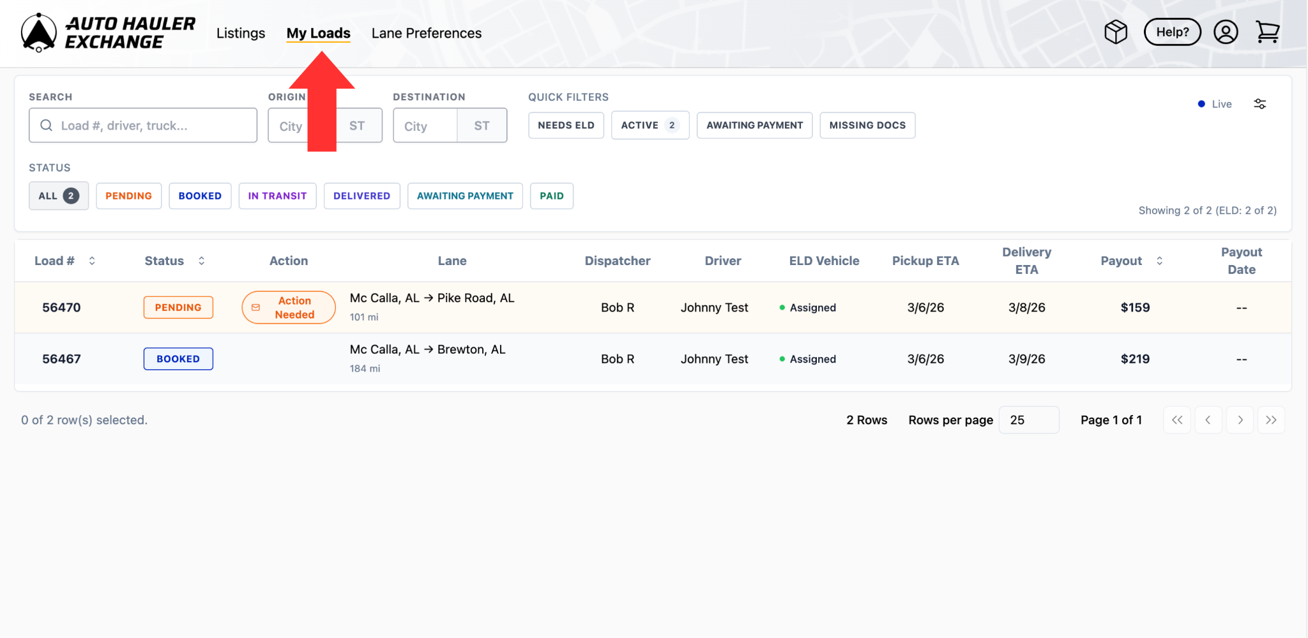The image size is (1308, 638).
Task: Click the Auto Hauler Exchange logo
Action: (x=108, y=33)
